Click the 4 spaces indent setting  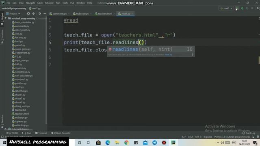pos(208,137)
